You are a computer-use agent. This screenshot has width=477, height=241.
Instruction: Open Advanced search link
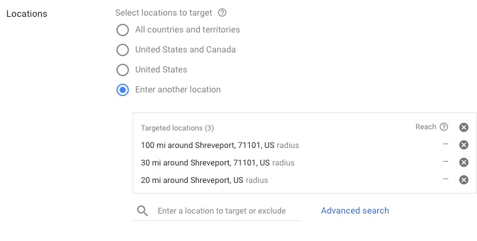[x=355, y=210]
